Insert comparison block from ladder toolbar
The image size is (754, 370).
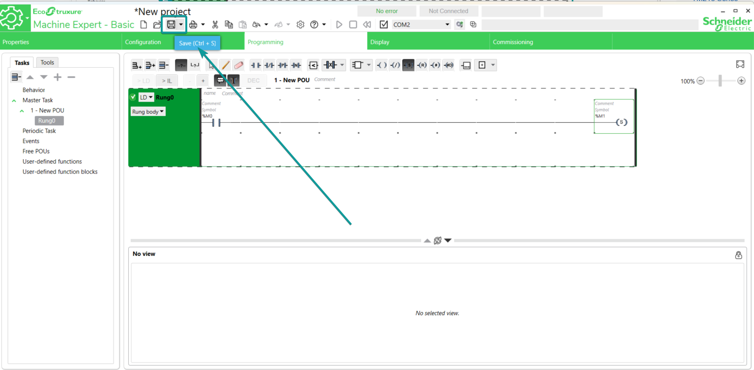pos(313,65)
